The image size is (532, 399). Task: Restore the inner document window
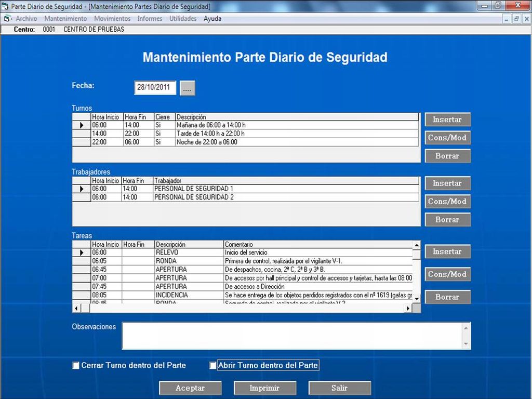tap(516, 19)
